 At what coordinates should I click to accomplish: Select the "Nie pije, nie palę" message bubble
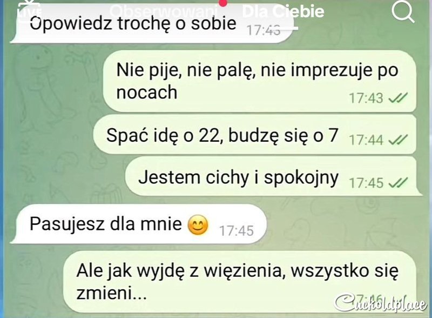pyautogui.click(x=260, y=81)
